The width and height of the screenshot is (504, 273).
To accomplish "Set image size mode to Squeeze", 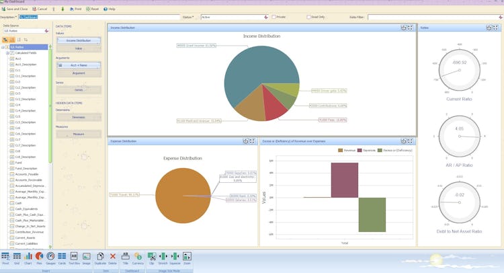I will click(175, 258).
